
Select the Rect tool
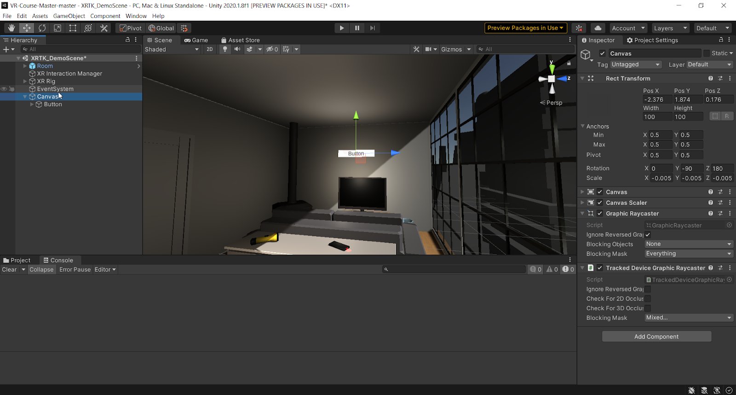(x=73, y=28)
